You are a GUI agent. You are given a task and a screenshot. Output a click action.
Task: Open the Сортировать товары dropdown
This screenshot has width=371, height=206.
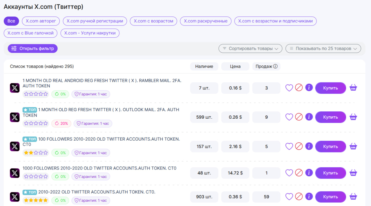coord(250,49)
